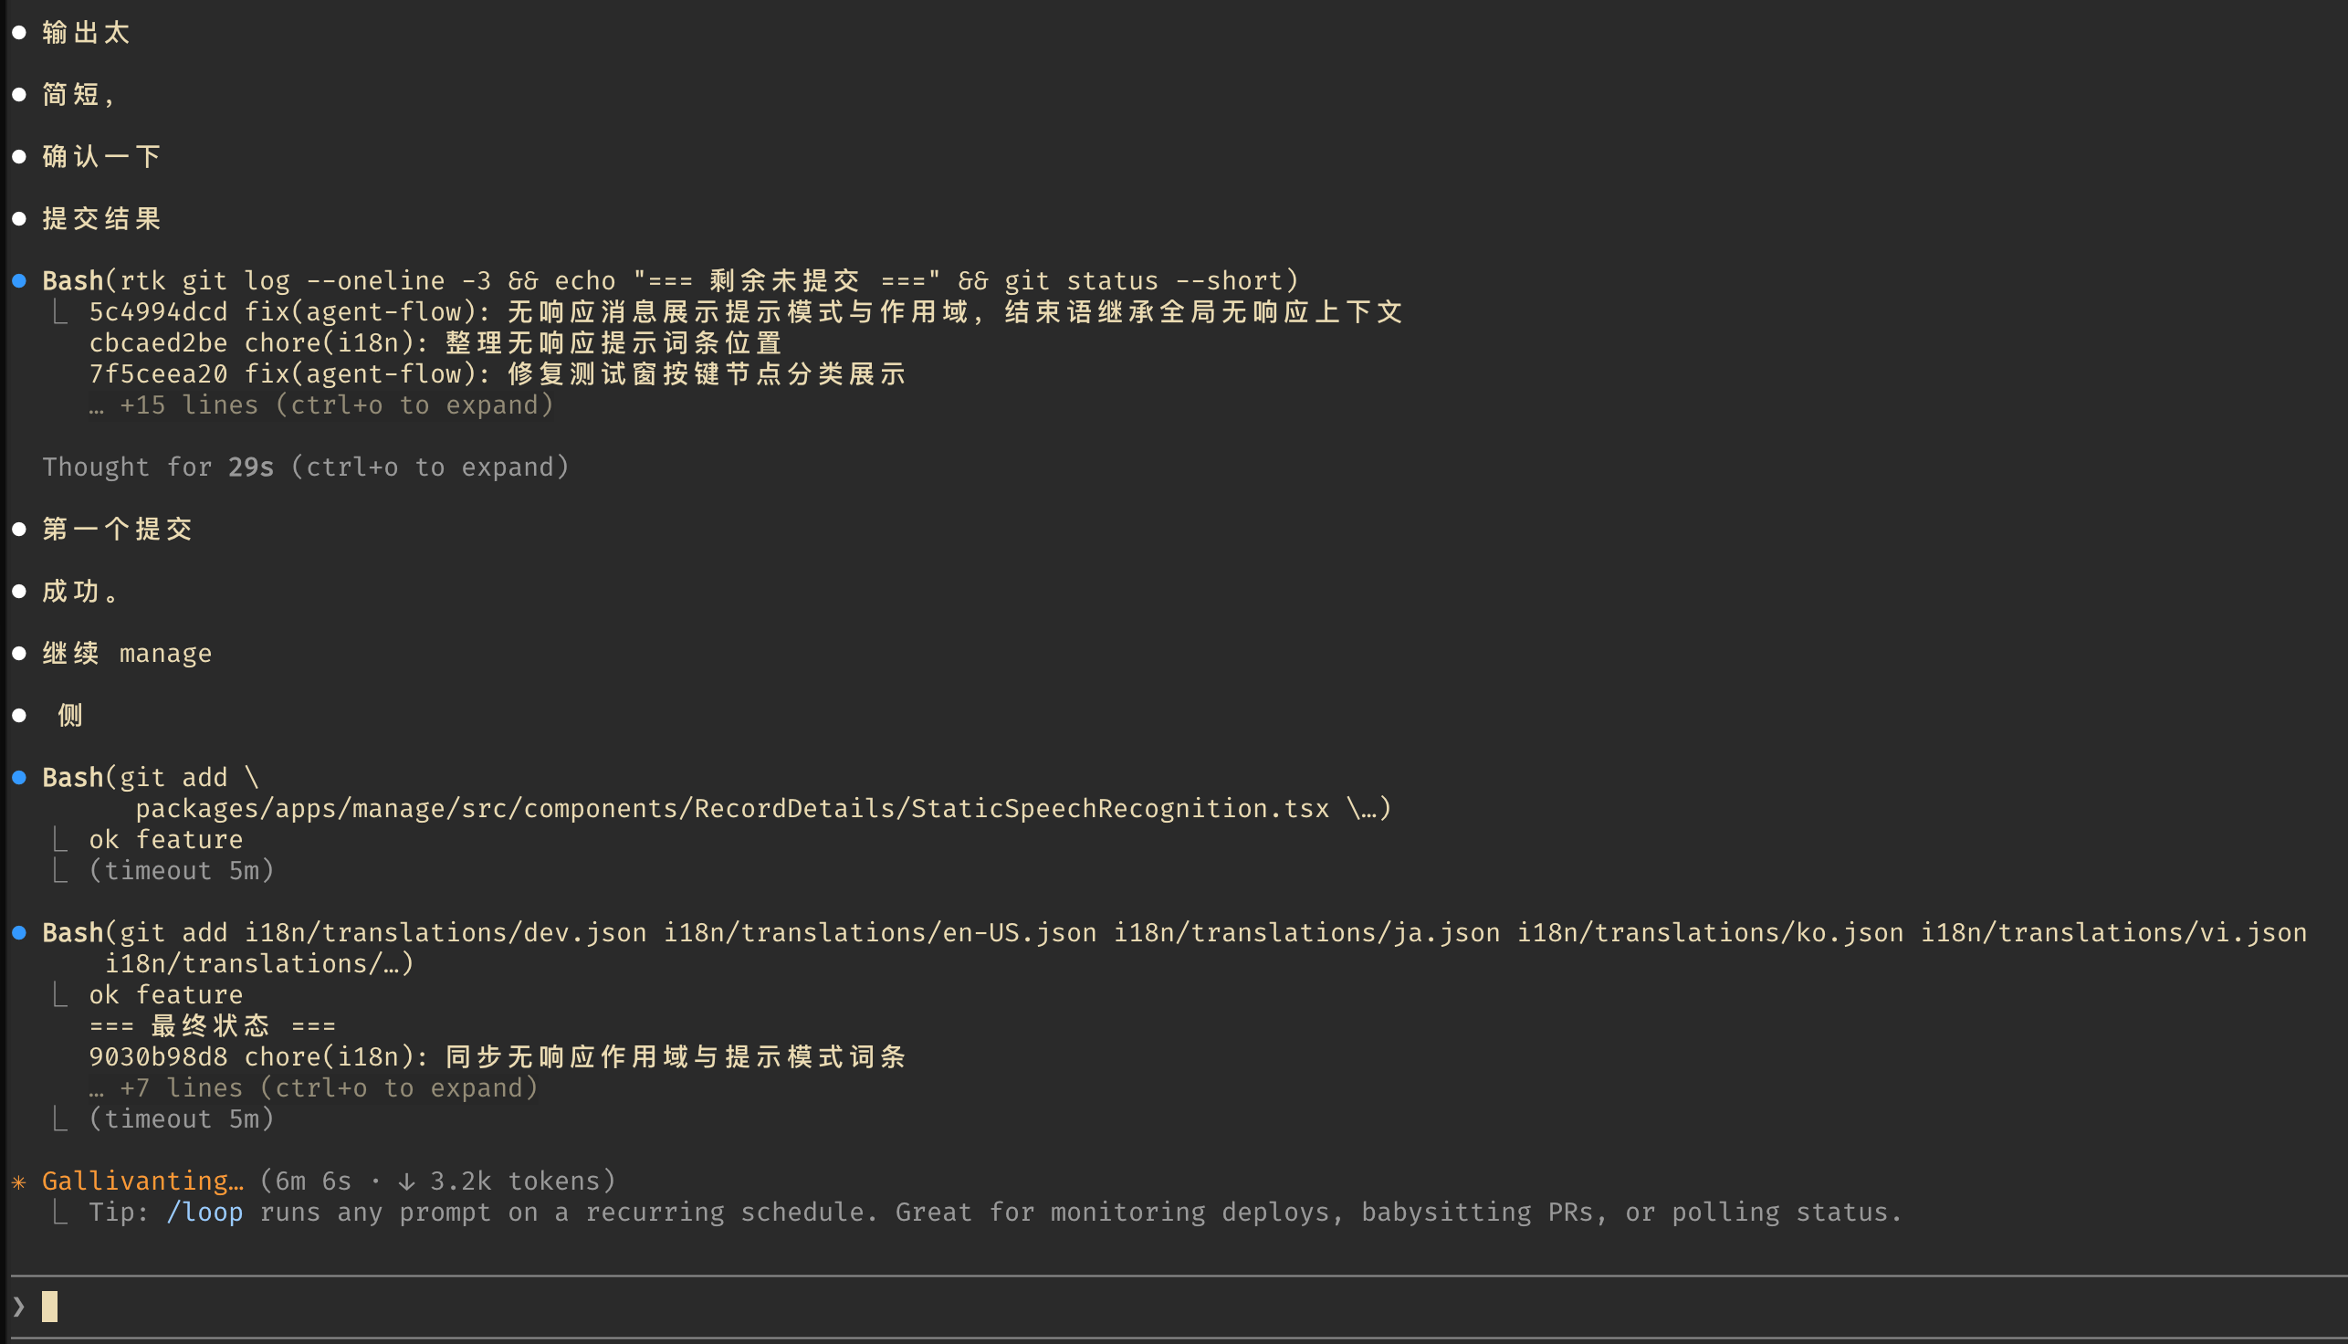Click the StaticSpeechRecognition.tsx file path
The height and width of the screenshot is (1344, 2348).
pyautogui.click(x=733, y=809)
